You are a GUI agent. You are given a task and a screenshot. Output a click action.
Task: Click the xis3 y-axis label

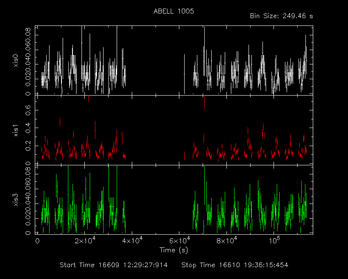[x=16, y=200]
